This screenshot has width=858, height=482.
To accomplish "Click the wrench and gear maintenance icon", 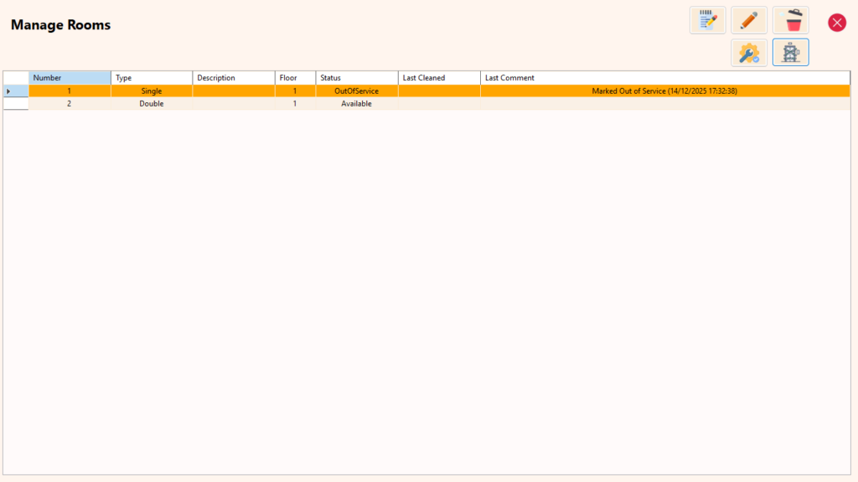I will pyautogui.click(x=748, y=53).
